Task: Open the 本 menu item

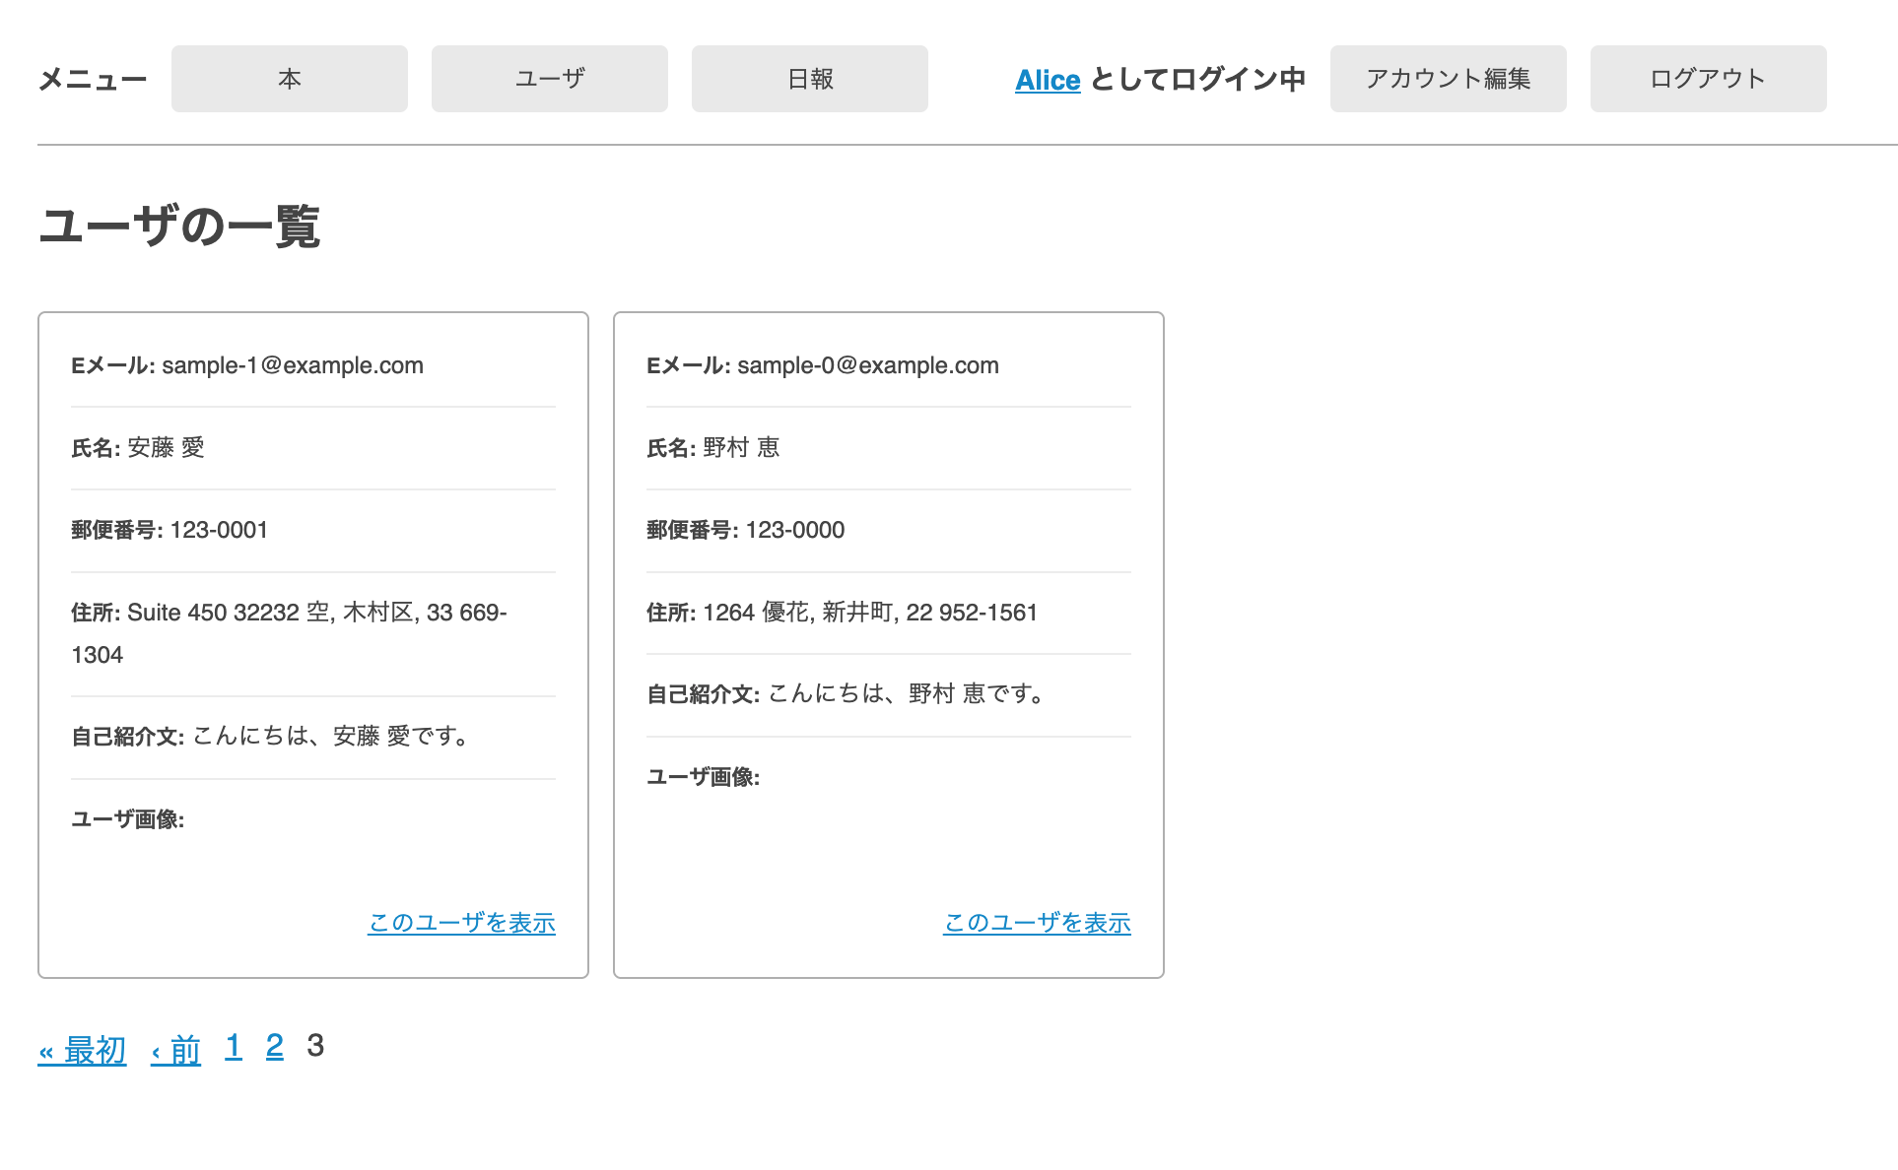Action: 289,79
